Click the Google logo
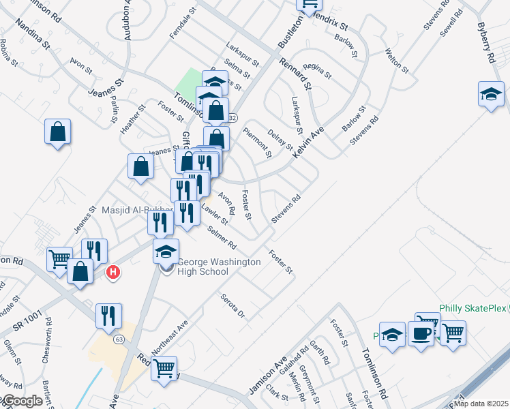 tap(22, 402)
